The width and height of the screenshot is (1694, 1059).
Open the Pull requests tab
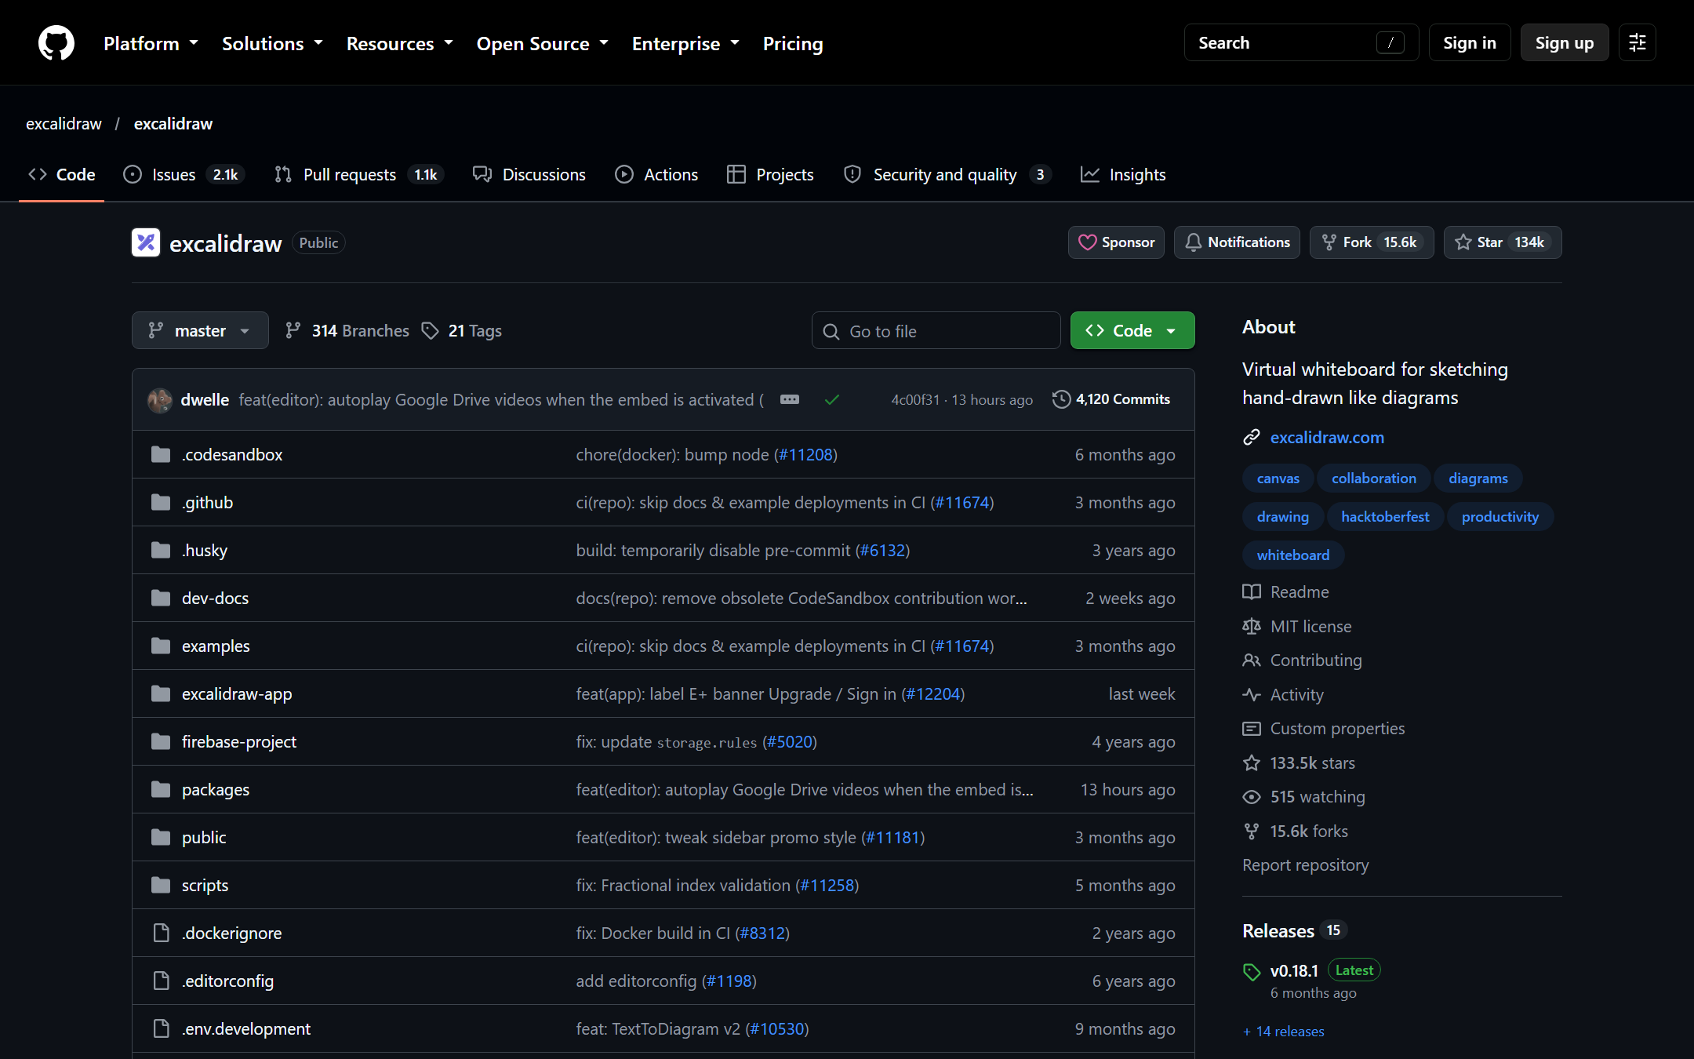coord(358,174)
